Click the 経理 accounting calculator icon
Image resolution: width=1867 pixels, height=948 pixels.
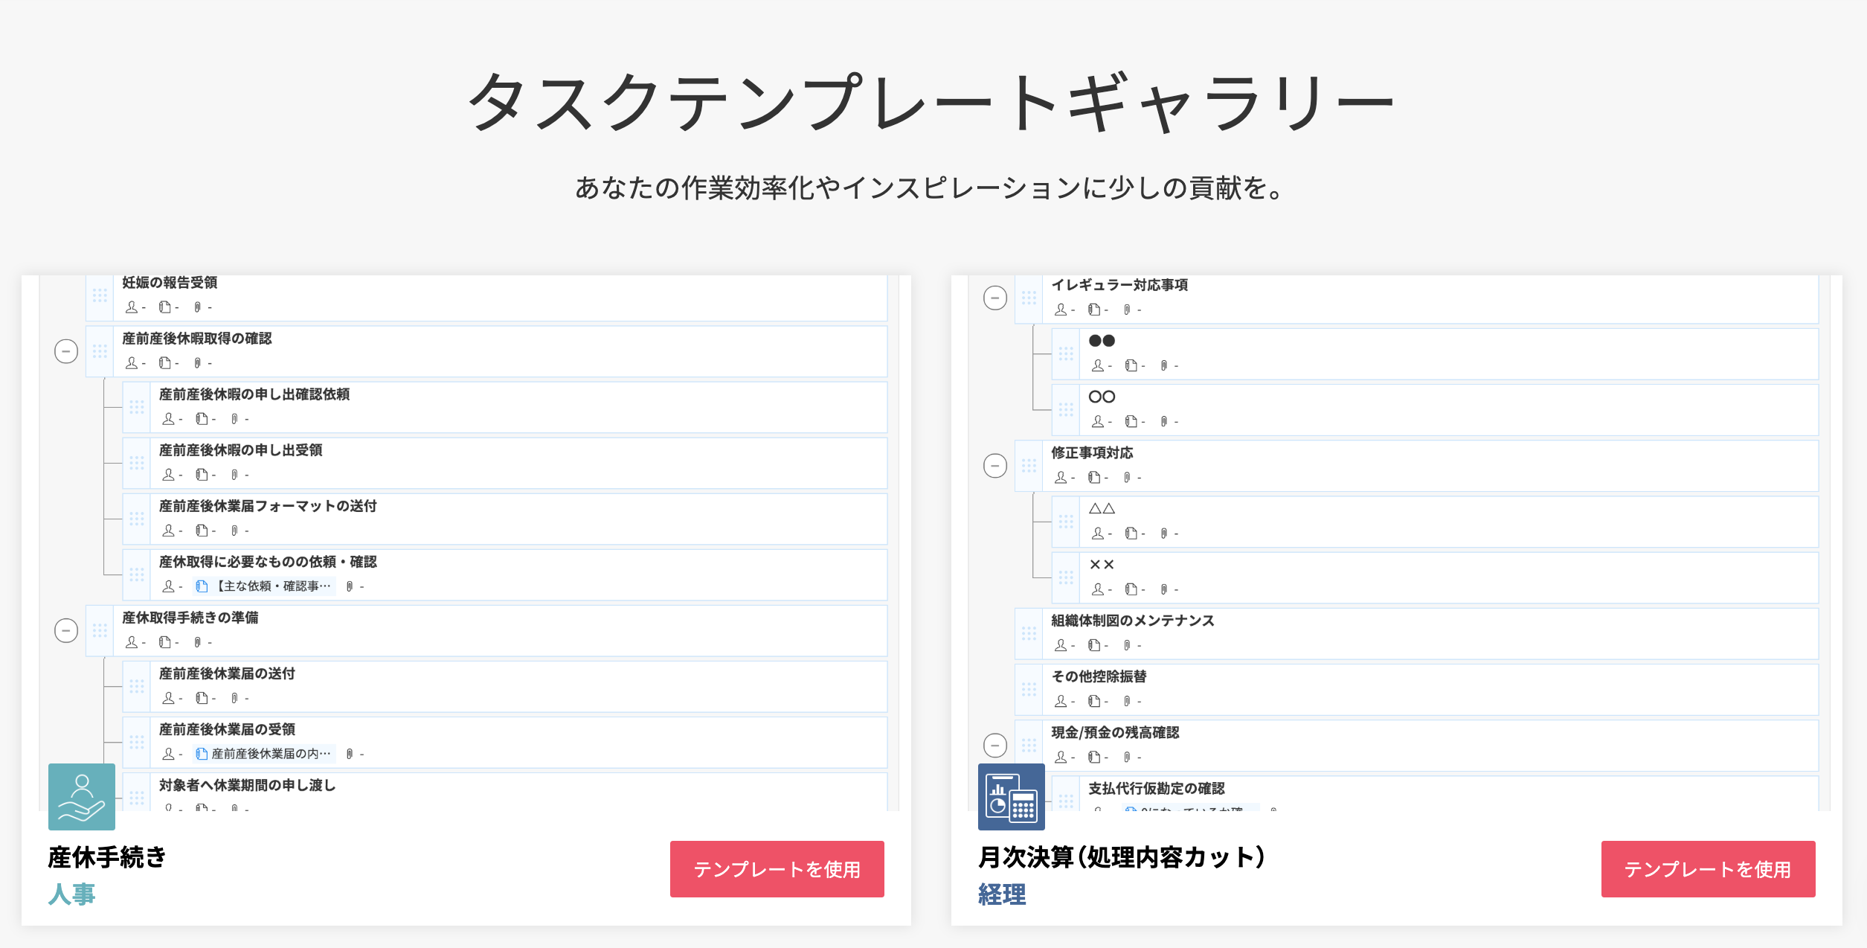[1012, 797]
